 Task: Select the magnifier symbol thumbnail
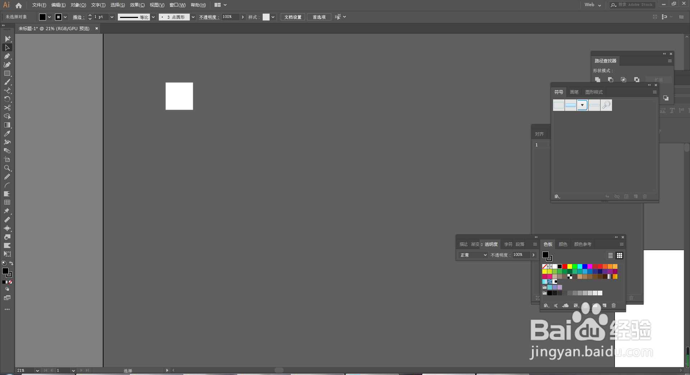[606, 105]
